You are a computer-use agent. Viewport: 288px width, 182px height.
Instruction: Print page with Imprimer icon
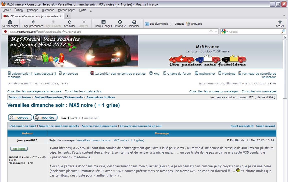[134, 22]
